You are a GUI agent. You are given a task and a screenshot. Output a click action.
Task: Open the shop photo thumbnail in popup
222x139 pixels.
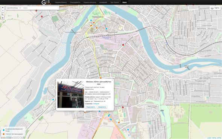(x=70, y=95)
